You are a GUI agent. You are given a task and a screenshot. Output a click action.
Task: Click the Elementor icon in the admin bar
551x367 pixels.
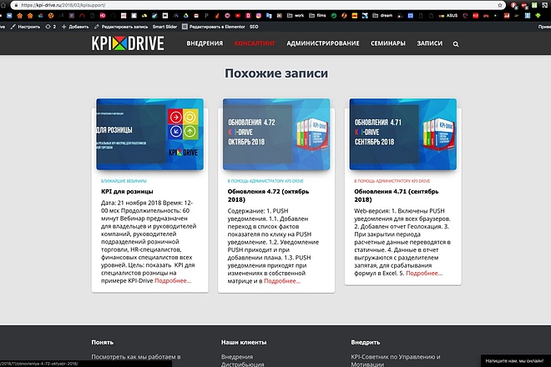tap(185, 27)
